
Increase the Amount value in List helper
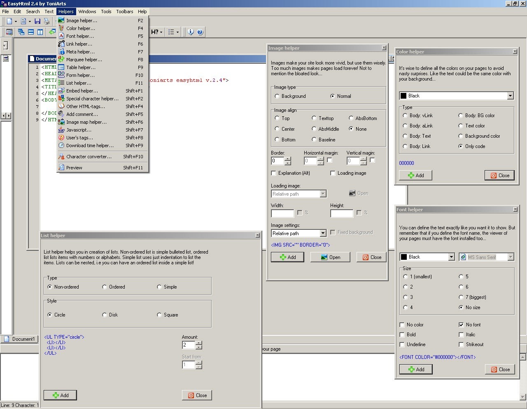tap(199, 343)
